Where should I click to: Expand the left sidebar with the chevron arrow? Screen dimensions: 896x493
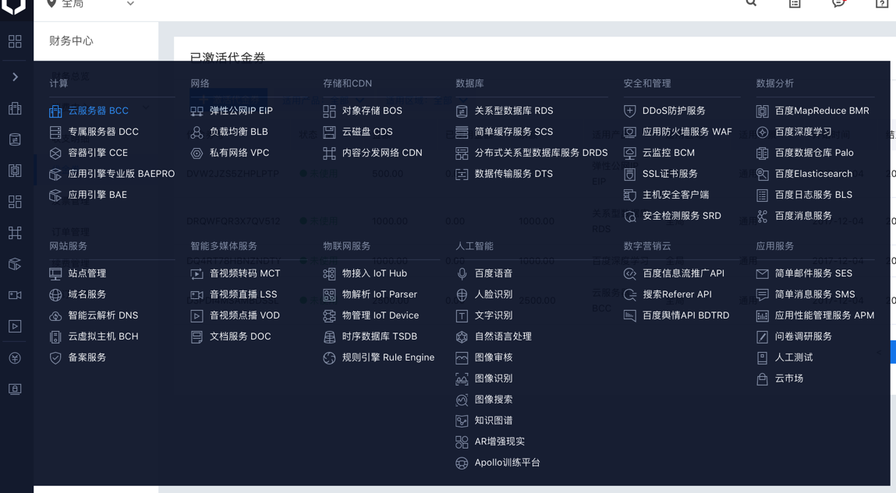16,77
